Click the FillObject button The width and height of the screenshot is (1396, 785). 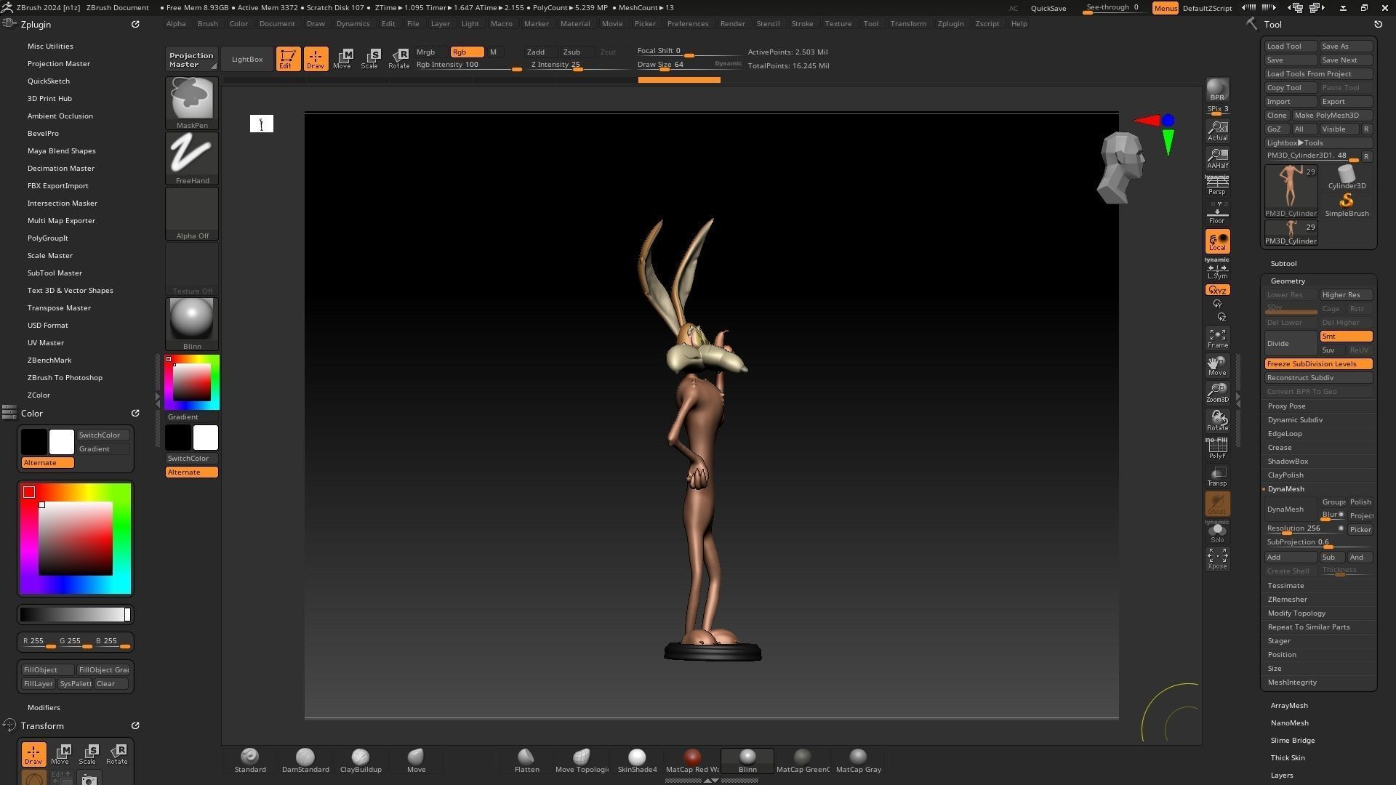click(x=47, y=669)
